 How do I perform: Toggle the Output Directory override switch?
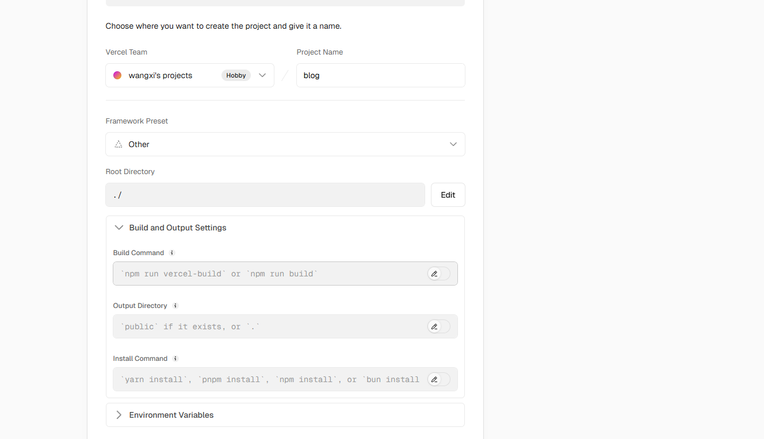tap(439, 326)
